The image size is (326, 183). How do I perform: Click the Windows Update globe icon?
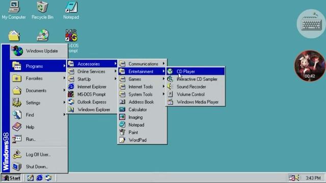[17, 51]
